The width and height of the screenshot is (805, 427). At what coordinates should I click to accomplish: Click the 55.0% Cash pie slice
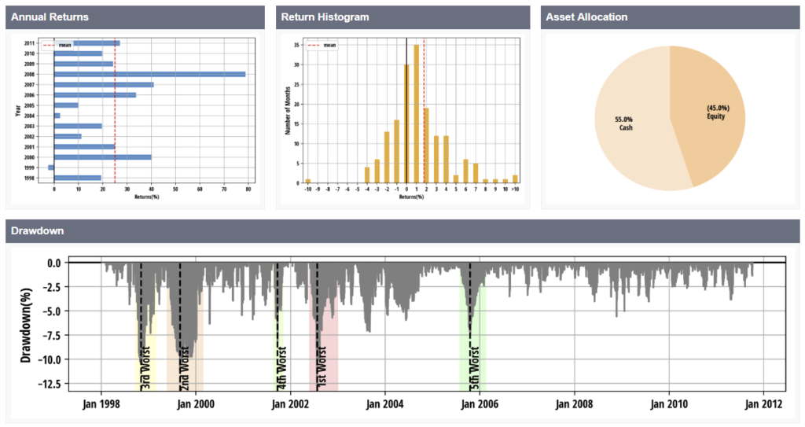pos(629,124)
